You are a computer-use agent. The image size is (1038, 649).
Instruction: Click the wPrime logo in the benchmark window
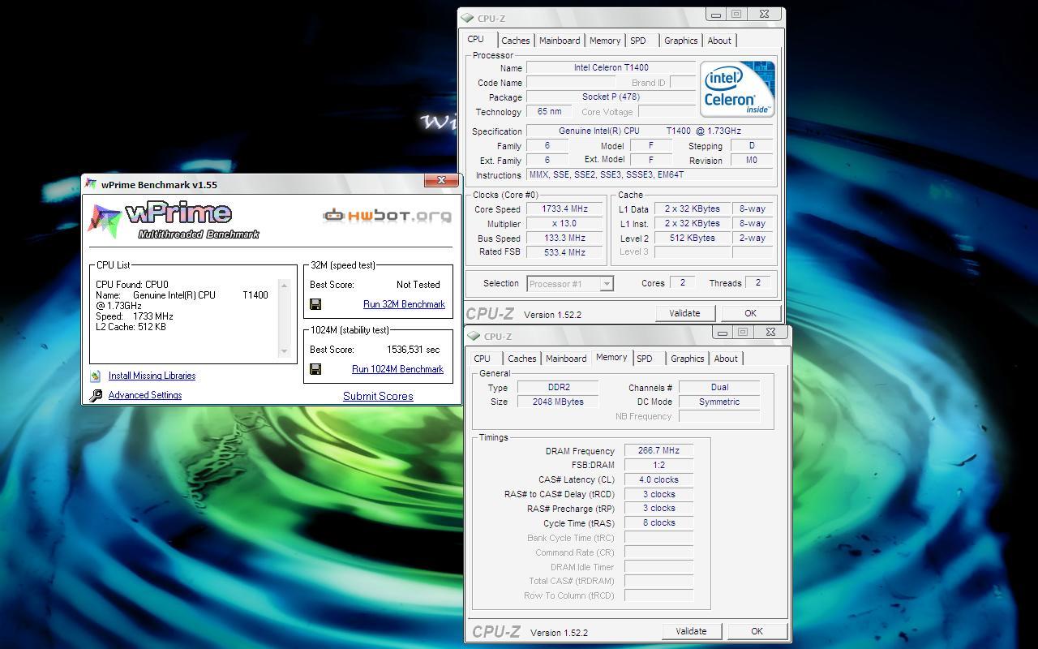pos(174,220)
